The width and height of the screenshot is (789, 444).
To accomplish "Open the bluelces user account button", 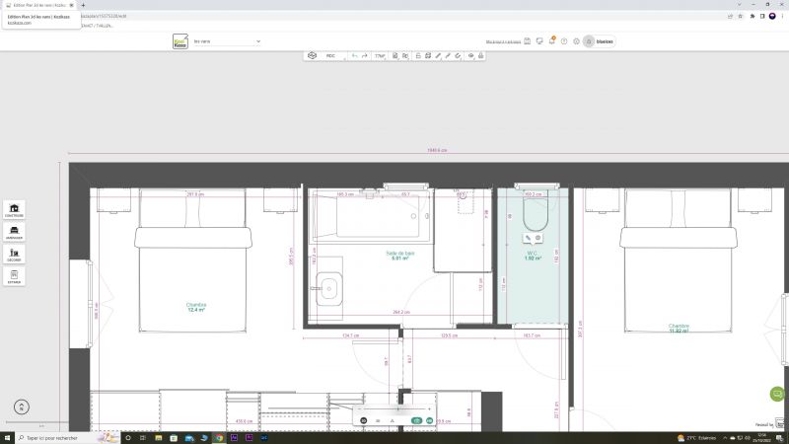I will coord(599,41).
